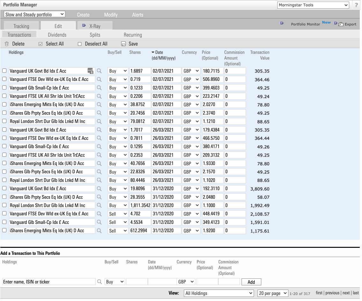The image size is (362, 301).
Task: Click the Save disk icon
Action: pos(123,44)
